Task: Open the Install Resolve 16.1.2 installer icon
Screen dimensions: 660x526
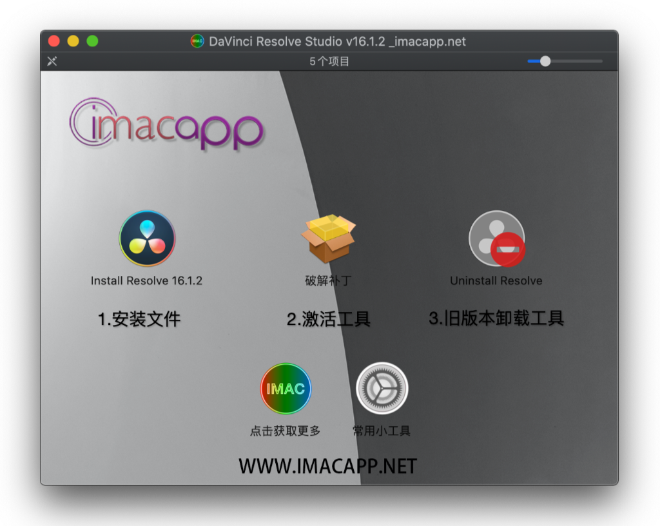Action: coord(147,238)
